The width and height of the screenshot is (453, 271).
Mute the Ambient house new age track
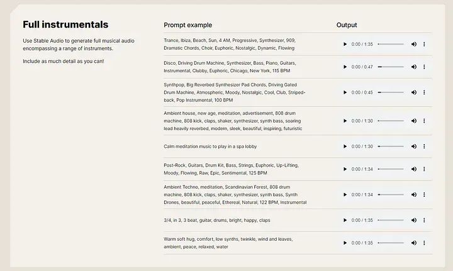coord(414,121)
